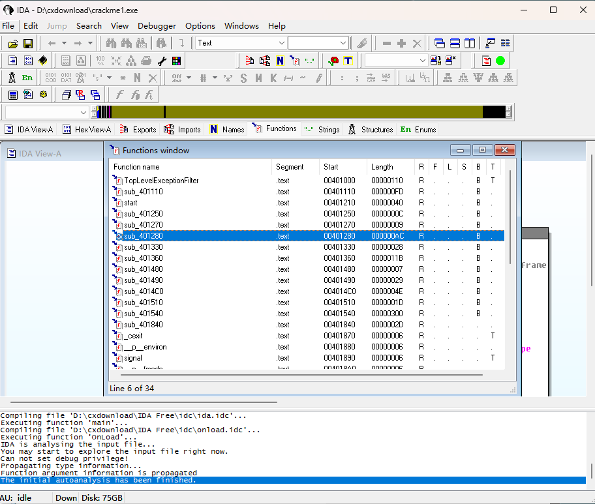
Task: Click the green circle toolbar icon
Action: pos(500,61)
